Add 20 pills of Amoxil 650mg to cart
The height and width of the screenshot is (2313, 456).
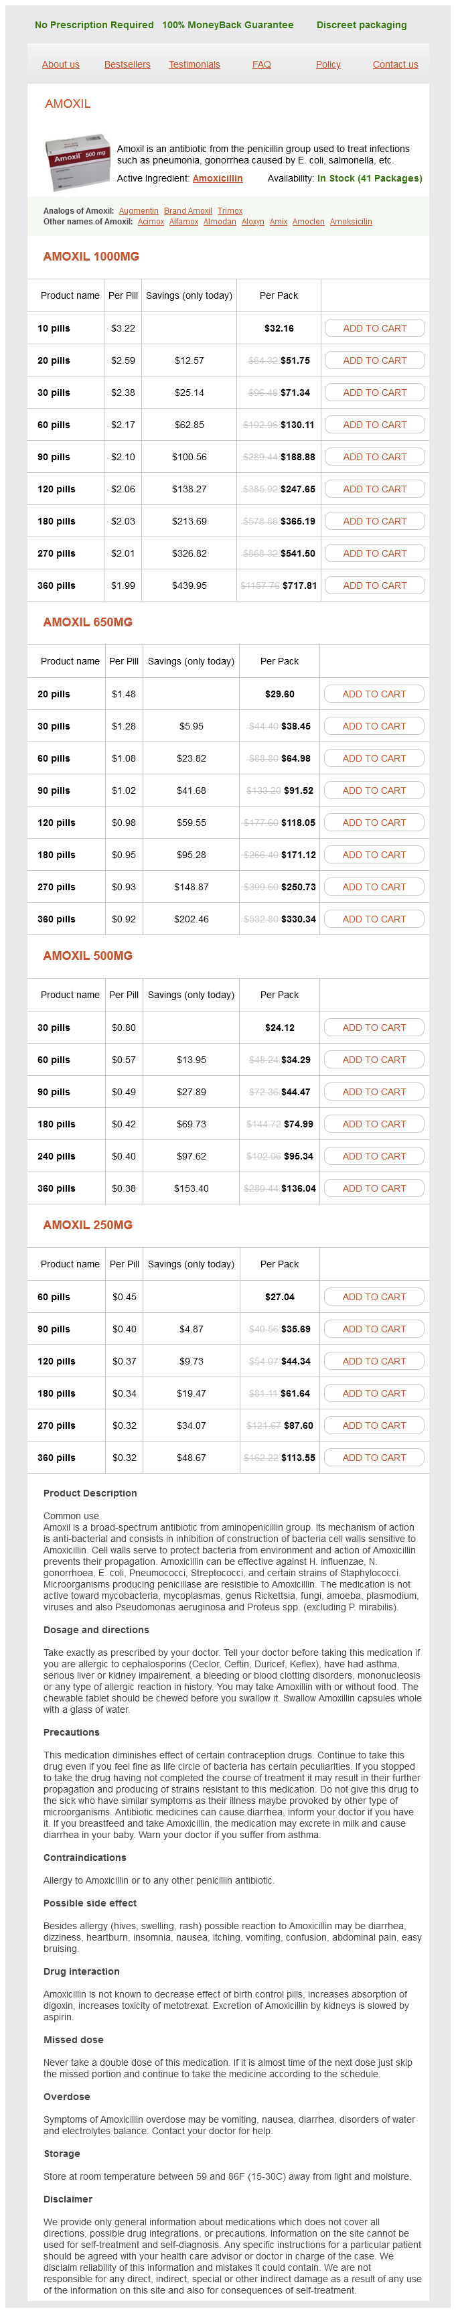point(374,694)
